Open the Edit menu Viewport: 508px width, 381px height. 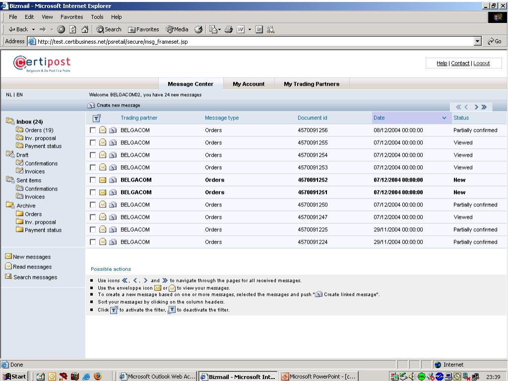coord(29,17)
